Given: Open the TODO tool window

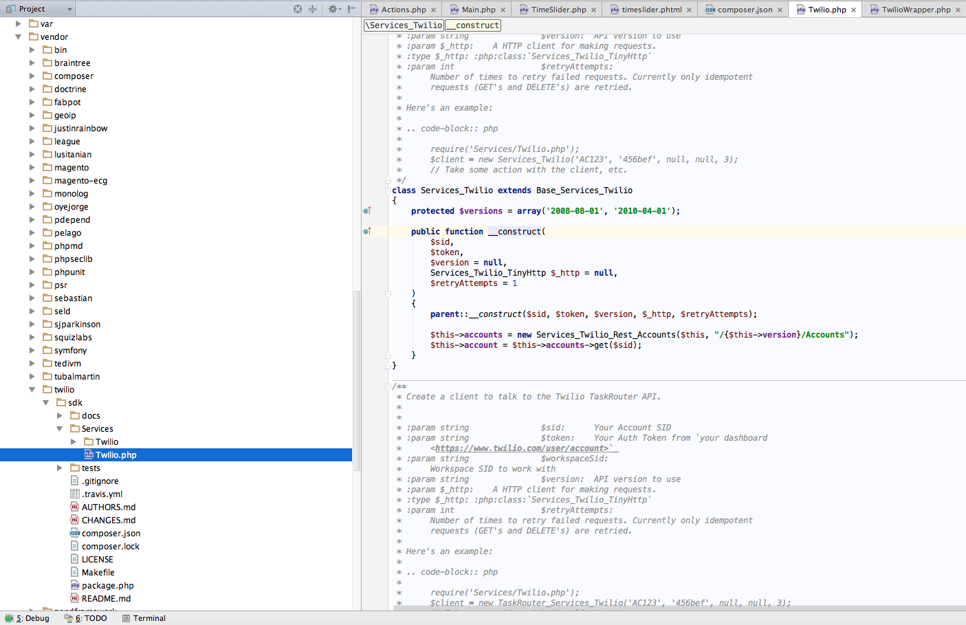Looking at the screenshot, I should point(85,618).
